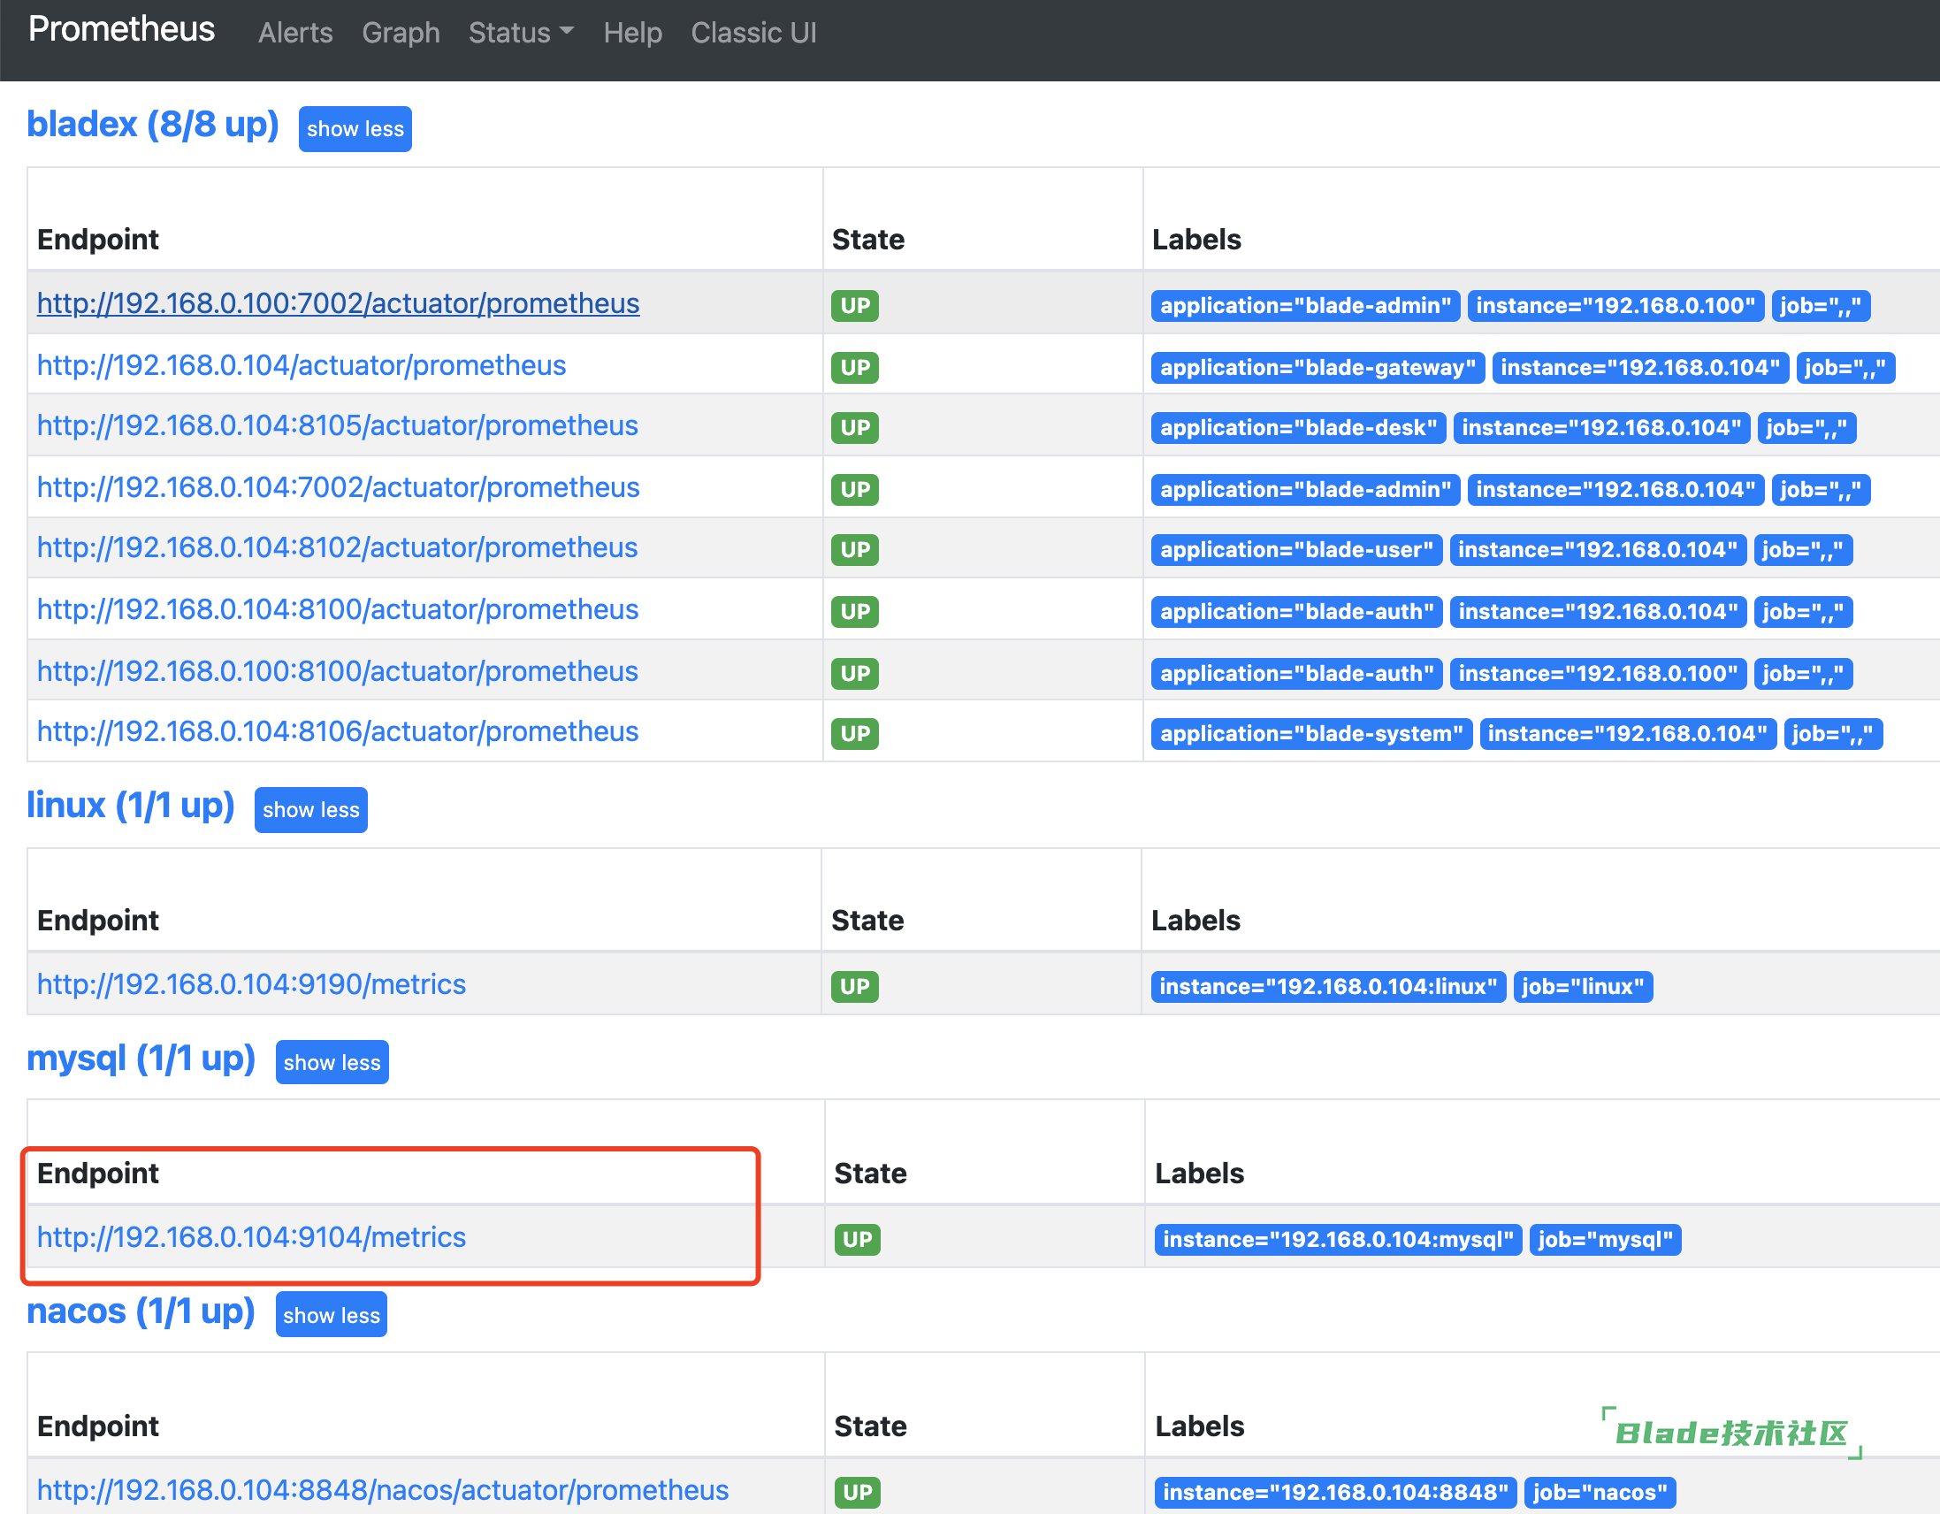Open endpoint 192.168.0.104:8105 actuator link
Viewport: 1940px width, 1514px height.
tap(338, 425)
